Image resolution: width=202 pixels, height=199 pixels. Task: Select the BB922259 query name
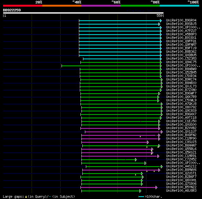[12, 10]
